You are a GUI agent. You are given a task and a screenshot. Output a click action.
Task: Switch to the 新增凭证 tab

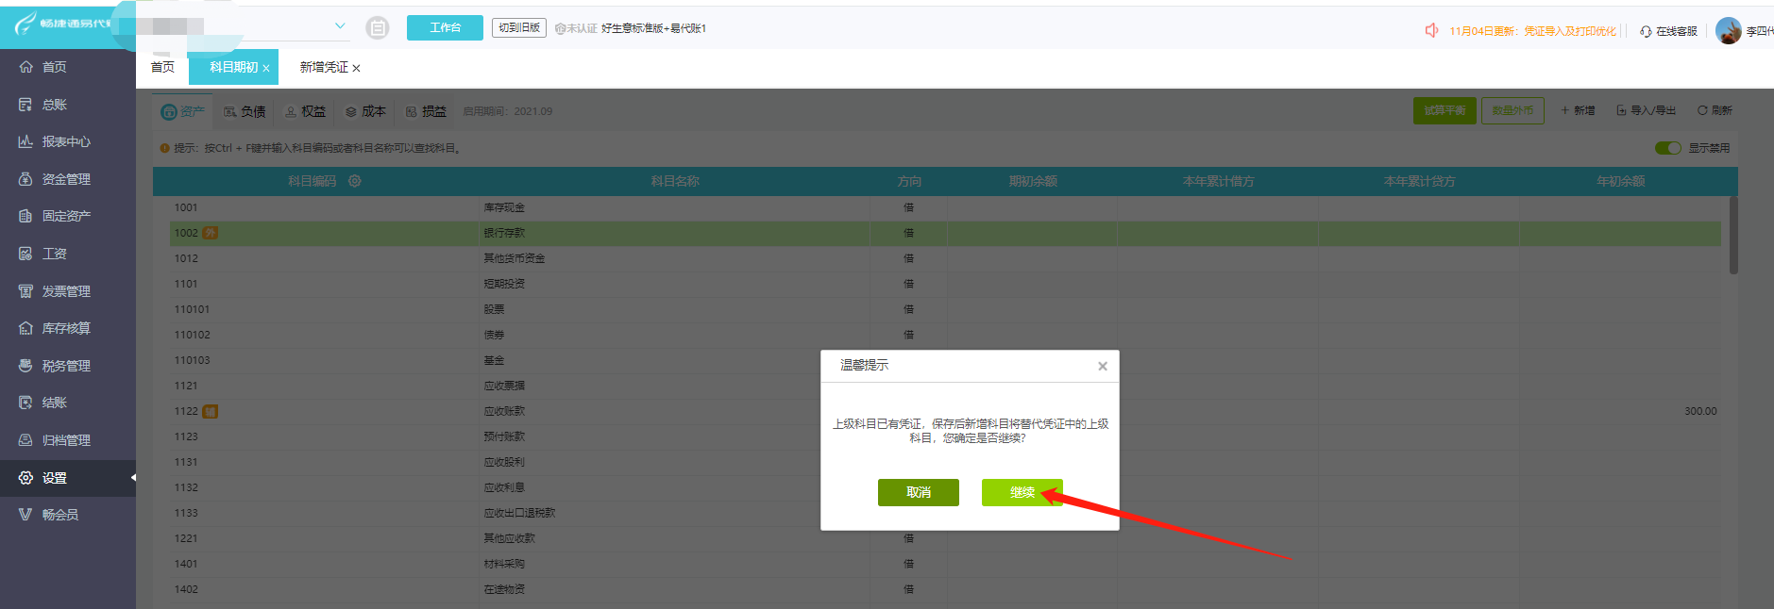tap(324, 67)
